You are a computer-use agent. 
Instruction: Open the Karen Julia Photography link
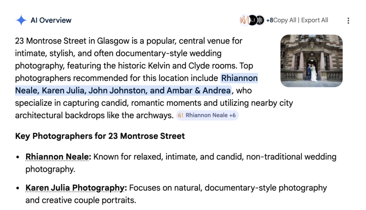point(75,188)
